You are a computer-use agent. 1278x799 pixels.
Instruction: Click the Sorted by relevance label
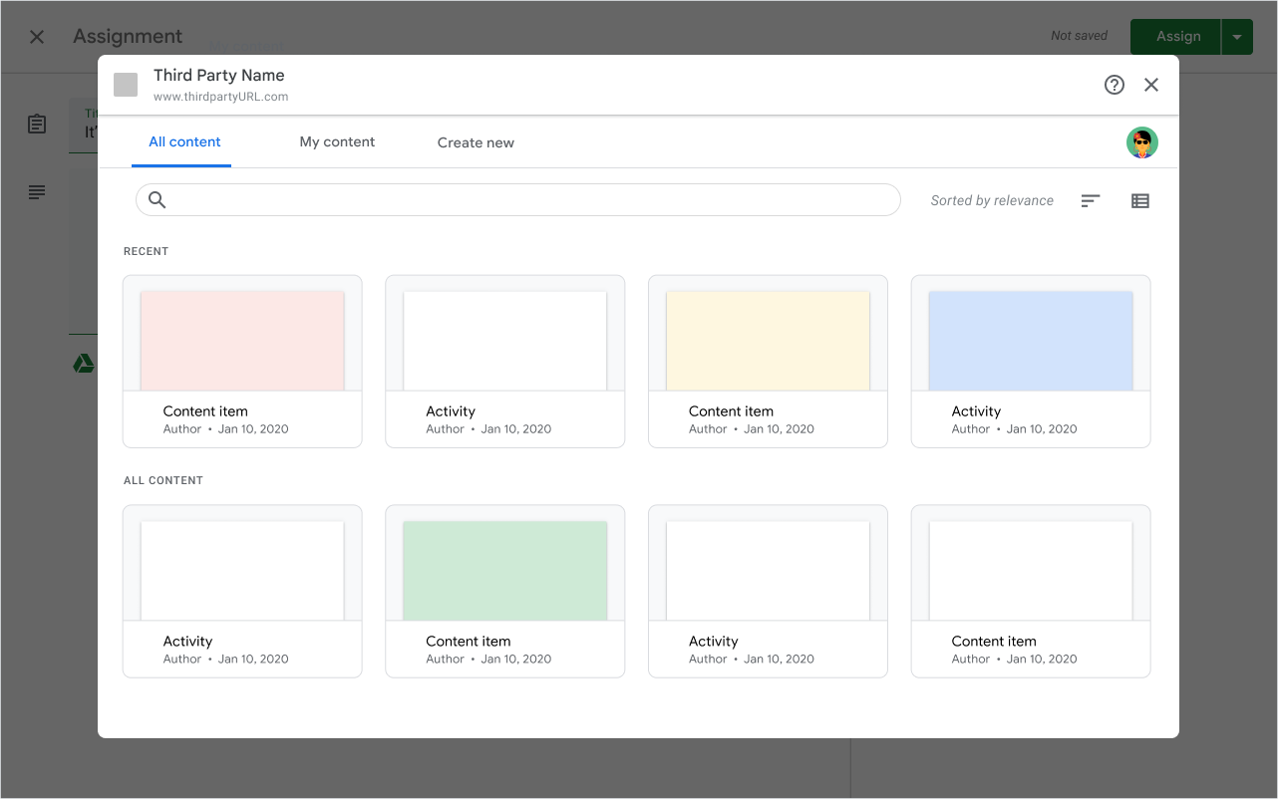[992, 200]
